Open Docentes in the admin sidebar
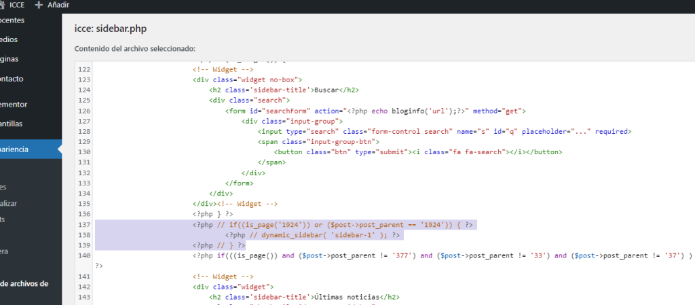The height and width of the screenshot is (305, 695). click(x=12, y=20)
